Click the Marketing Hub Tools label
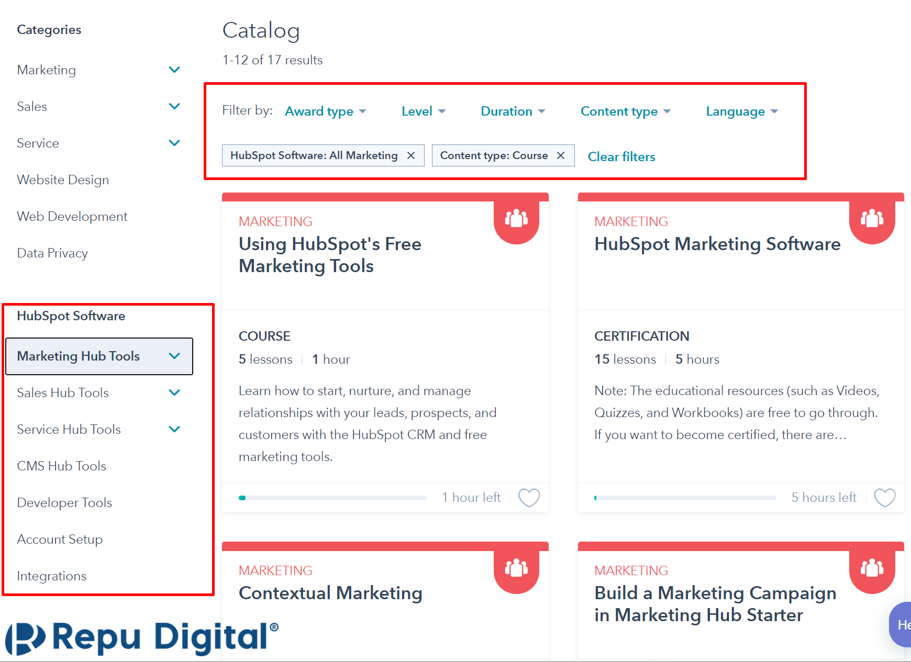Image resolution: width=911 pixels, height=662 pixels. coord(79,356)
